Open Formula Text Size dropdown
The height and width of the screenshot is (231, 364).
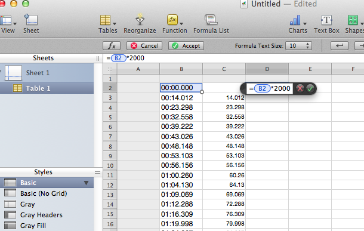pyautogui.click(x=298, y=46)
